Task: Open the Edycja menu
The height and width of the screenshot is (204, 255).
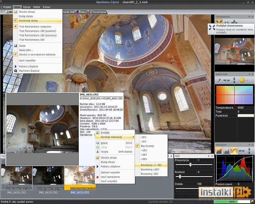Action: pyautogui.click(x=27, y=7)
